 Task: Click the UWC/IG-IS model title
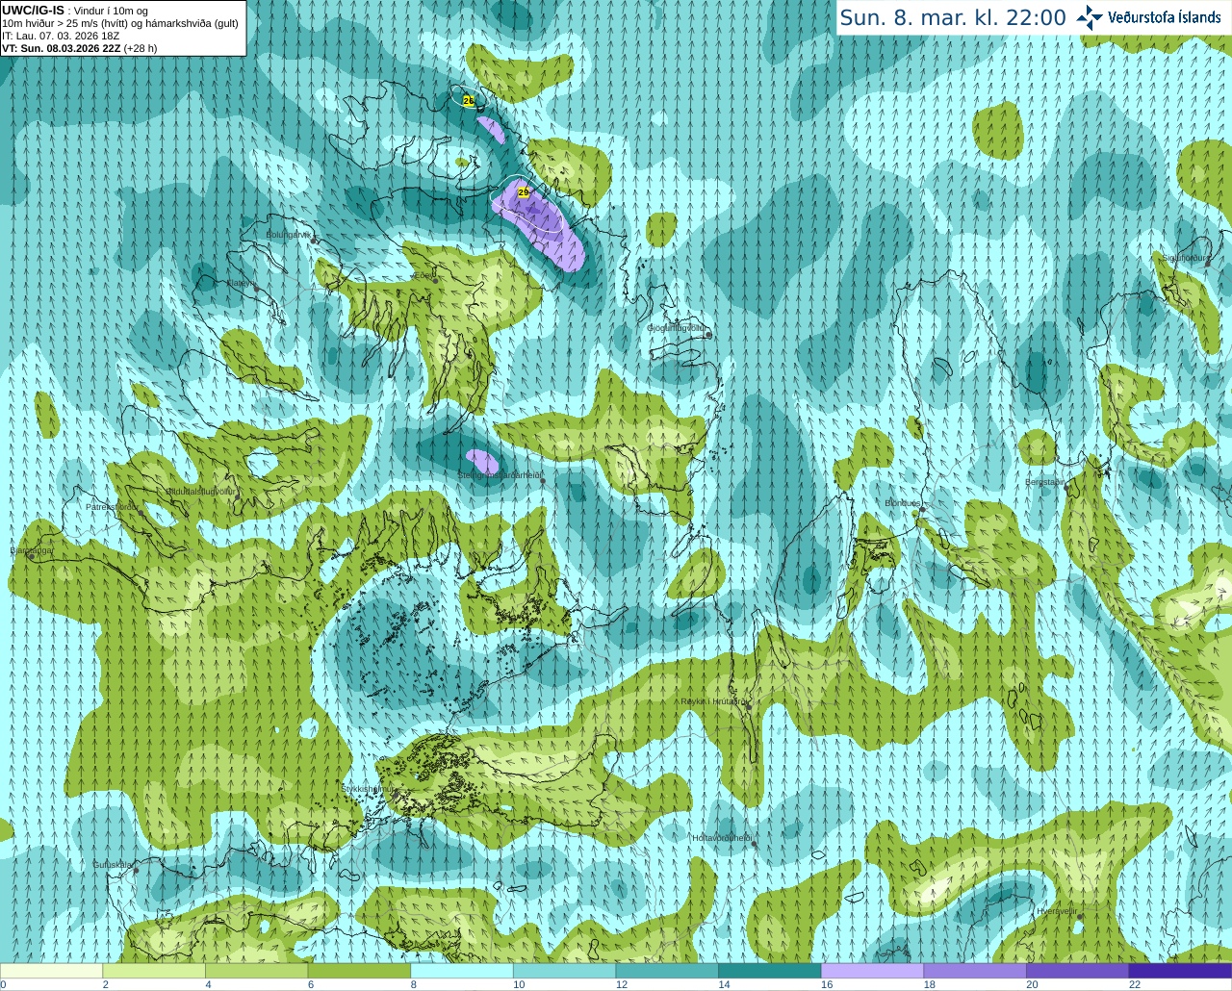[x=34, y=10]
